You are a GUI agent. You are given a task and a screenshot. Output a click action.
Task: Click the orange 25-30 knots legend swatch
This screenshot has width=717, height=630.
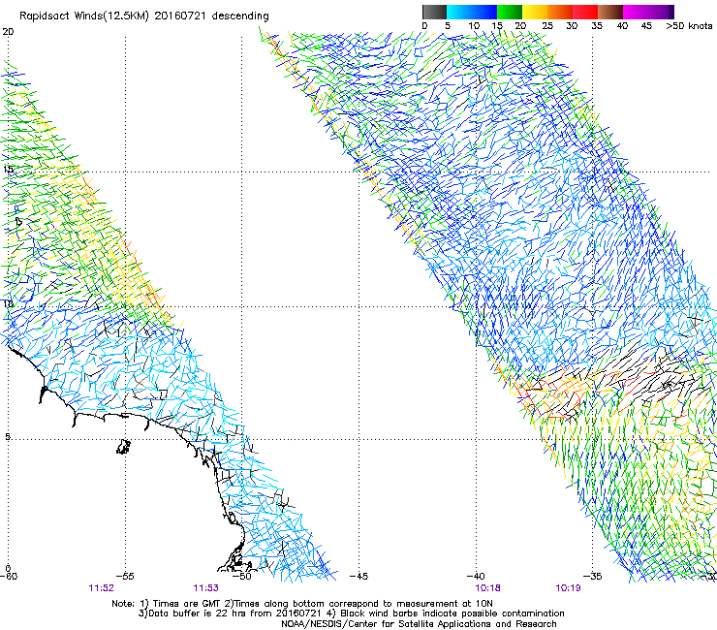click(x=560, y=12)
